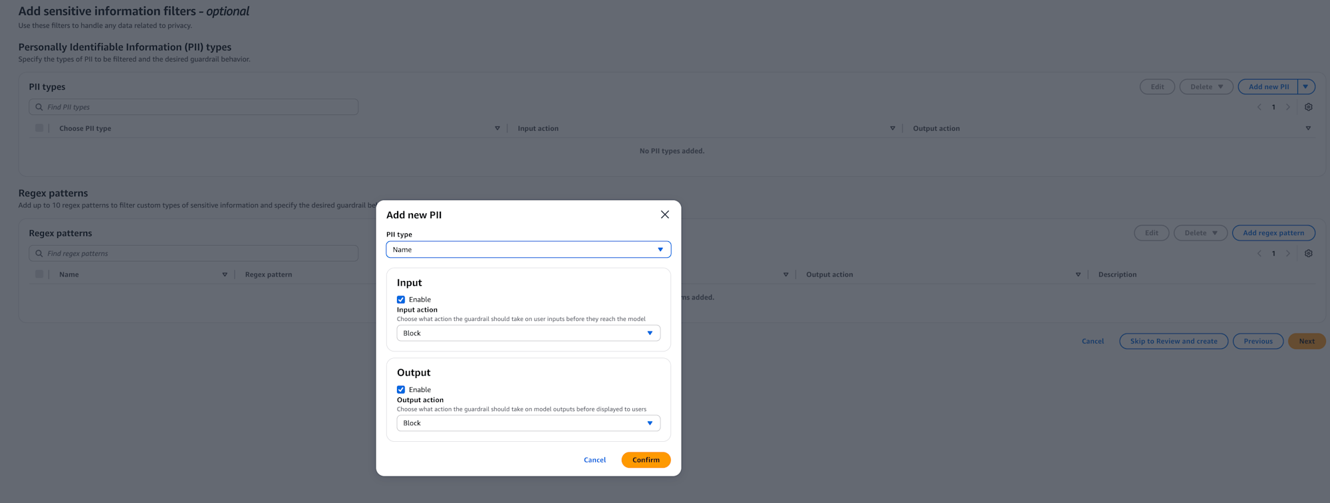Sort PII Input action column arrow

pyautogui.click(x=892, y=128)
